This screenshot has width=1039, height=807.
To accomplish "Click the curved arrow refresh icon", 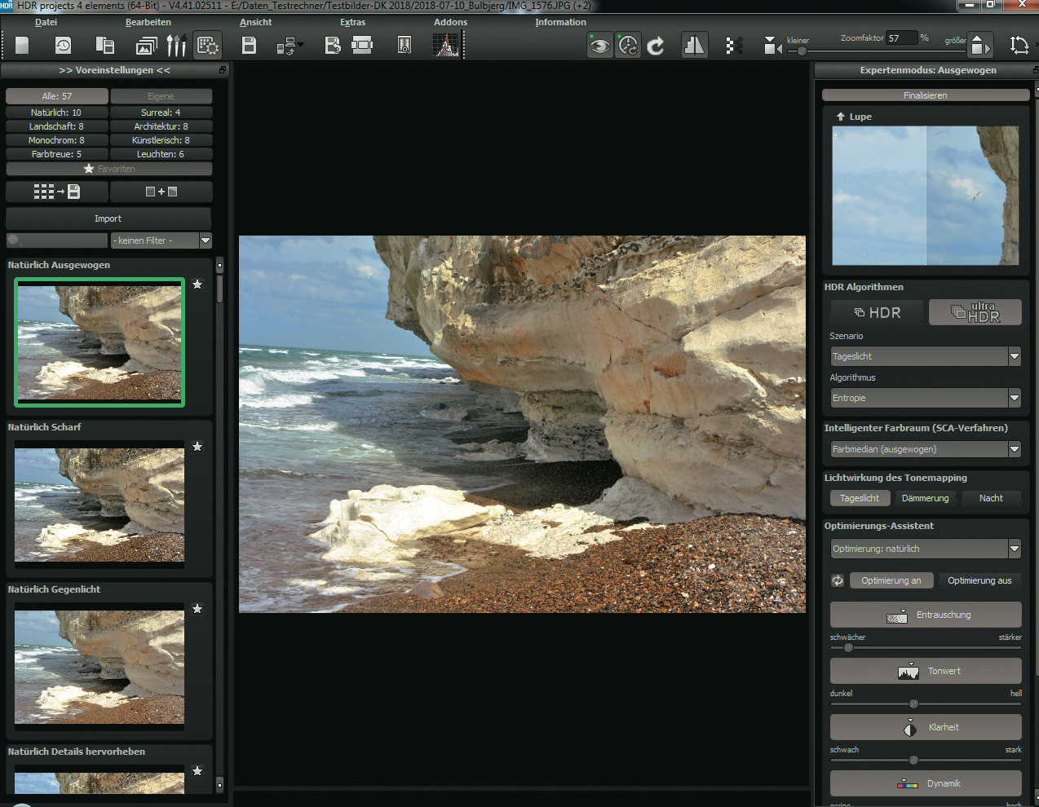I will pyautogui.click(x=656, y=46).
